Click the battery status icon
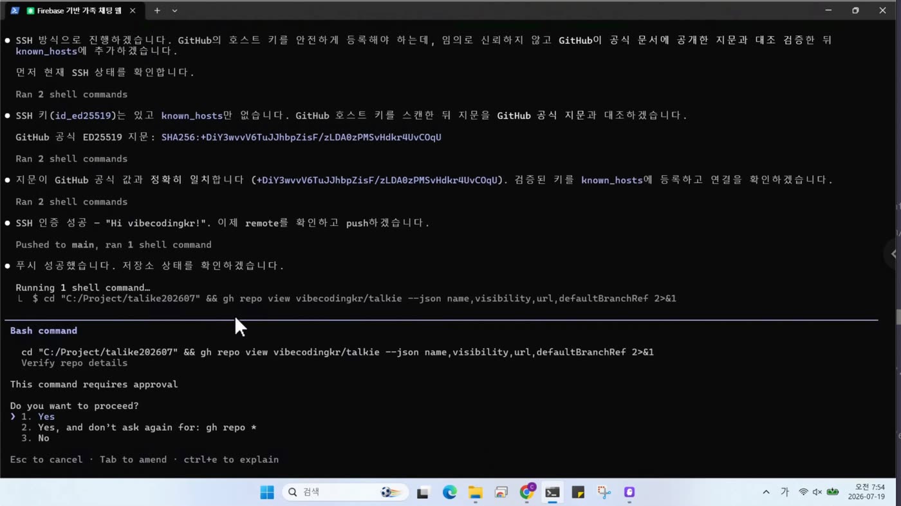The width and height of the screenshot is (901, 506). [833, 492]
